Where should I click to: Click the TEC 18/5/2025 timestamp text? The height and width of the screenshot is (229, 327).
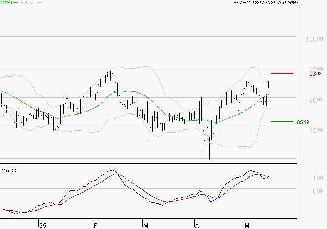pos(267,3)
